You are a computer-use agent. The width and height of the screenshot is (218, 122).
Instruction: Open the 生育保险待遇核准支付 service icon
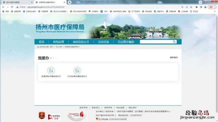pos(51,70)
